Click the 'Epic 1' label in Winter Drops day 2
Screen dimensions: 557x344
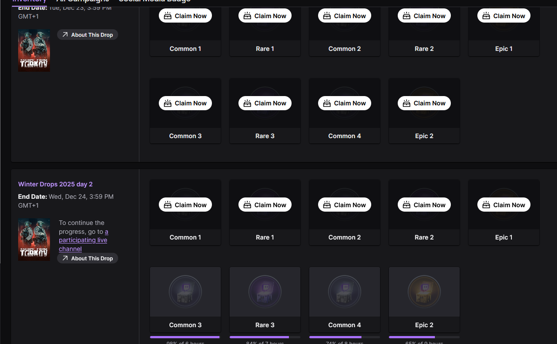point(504,237)
